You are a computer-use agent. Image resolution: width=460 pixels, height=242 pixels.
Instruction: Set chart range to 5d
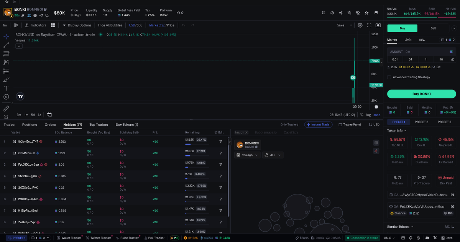(x=33, y=115)
